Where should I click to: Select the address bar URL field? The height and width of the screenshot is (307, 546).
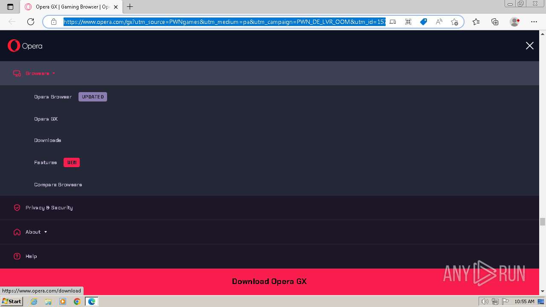pos(224,22)
